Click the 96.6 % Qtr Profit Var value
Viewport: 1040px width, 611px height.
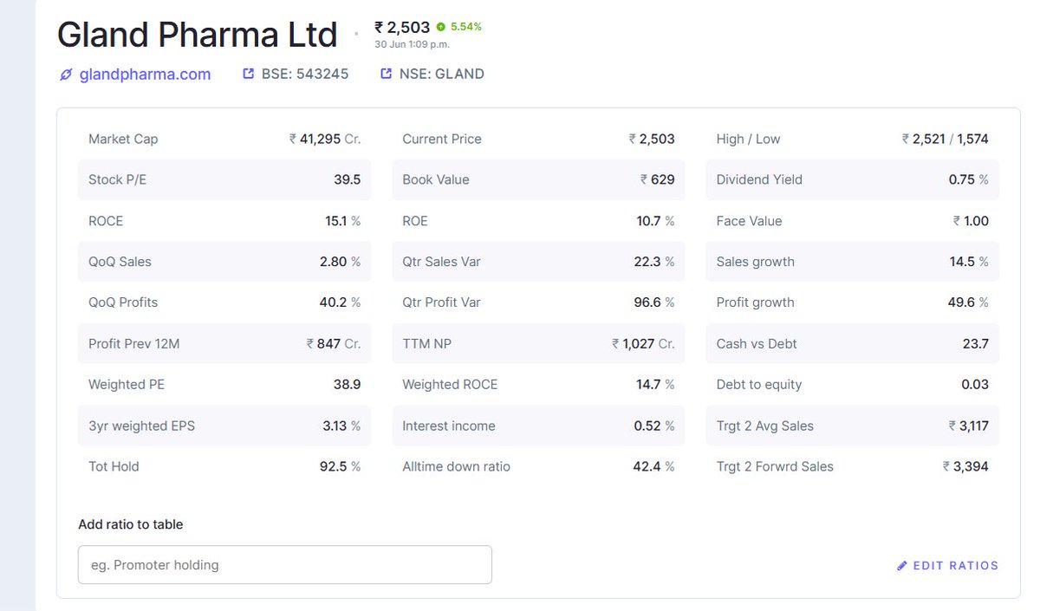654,302
